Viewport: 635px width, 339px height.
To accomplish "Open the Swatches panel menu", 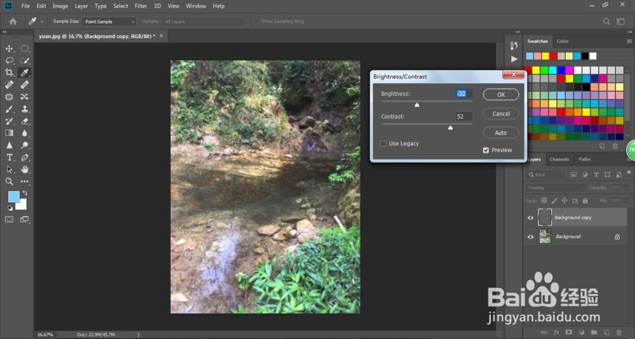I will (629, 41).
